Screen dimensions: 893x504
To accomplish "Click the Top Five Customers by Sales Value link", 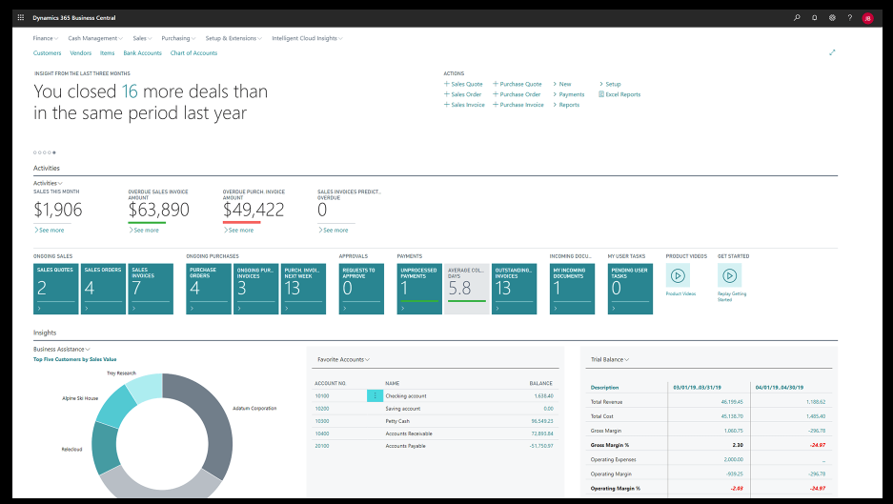I will pyautogui.click(x=74, y=359).
